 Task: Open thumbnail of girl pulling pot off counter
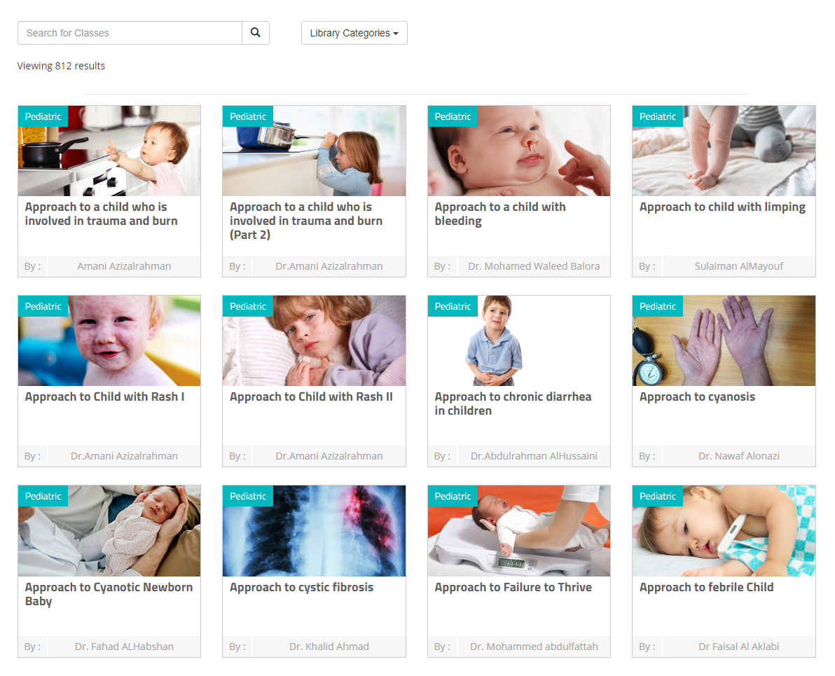click(x=315, y=151)
